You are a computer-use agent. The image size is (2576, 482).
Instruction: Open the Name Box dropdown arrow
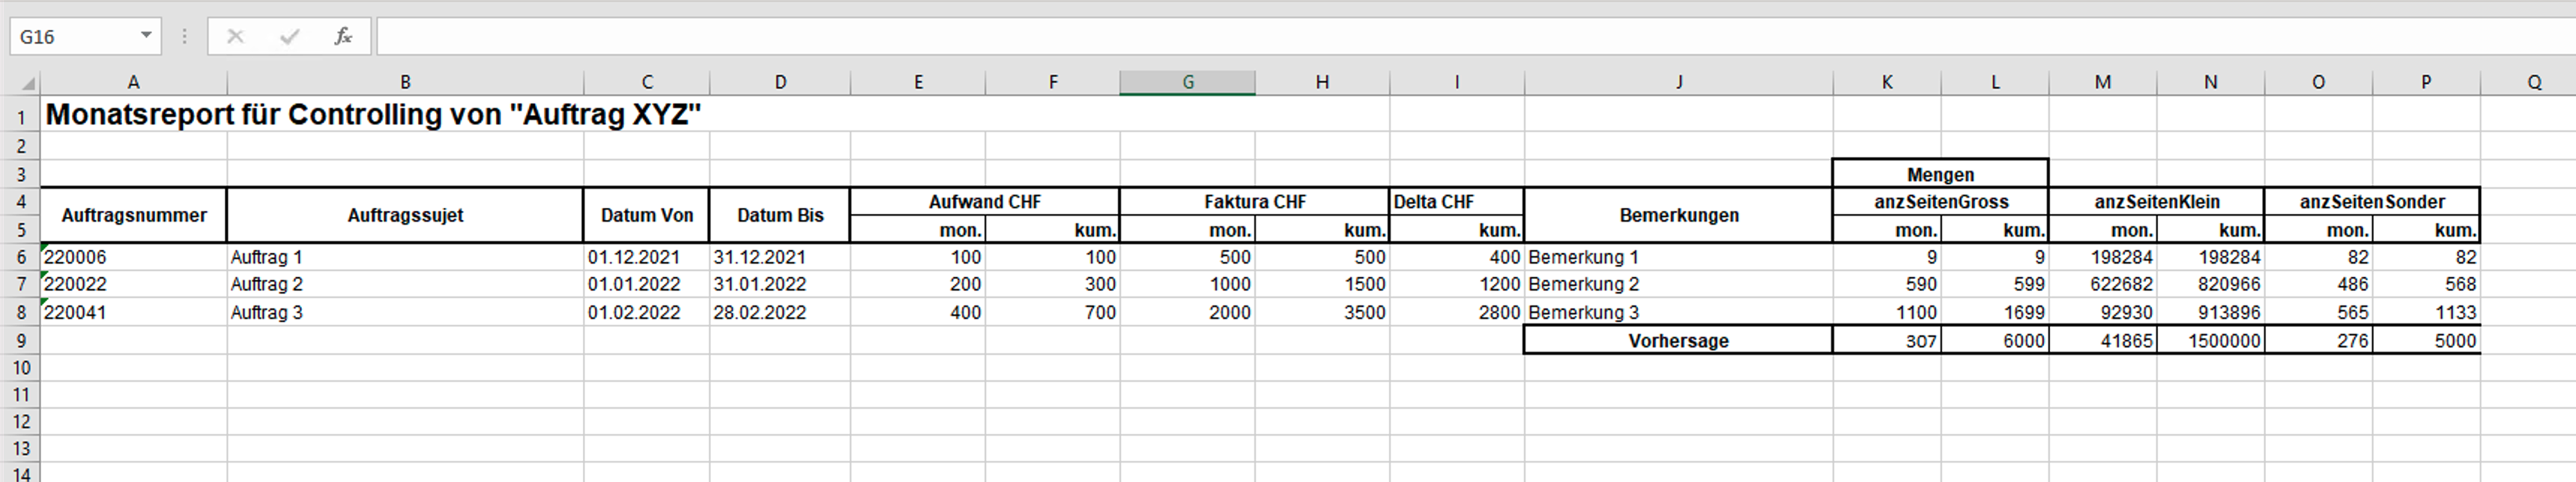tap(146, 36)
